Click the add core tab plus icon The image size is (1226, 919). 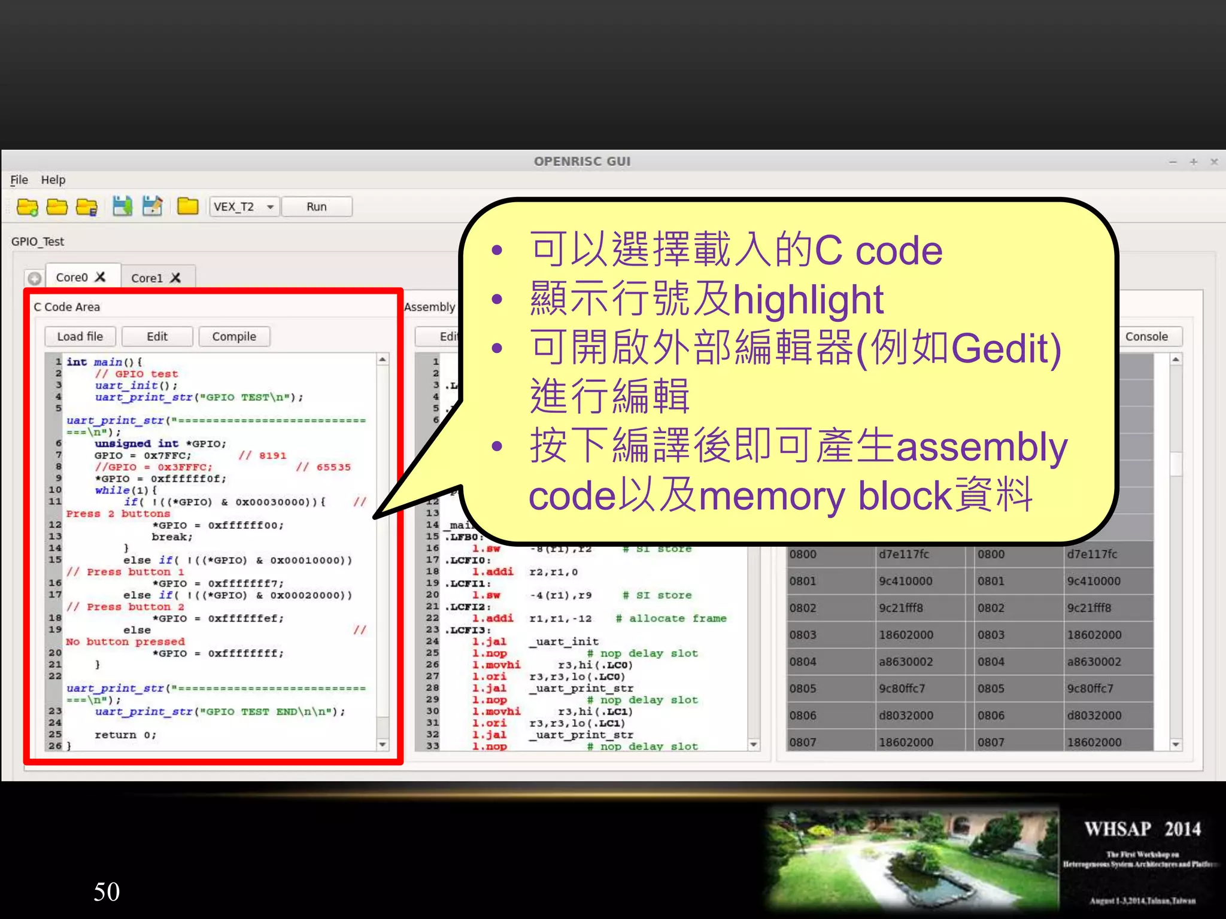[x=35, y=278]
